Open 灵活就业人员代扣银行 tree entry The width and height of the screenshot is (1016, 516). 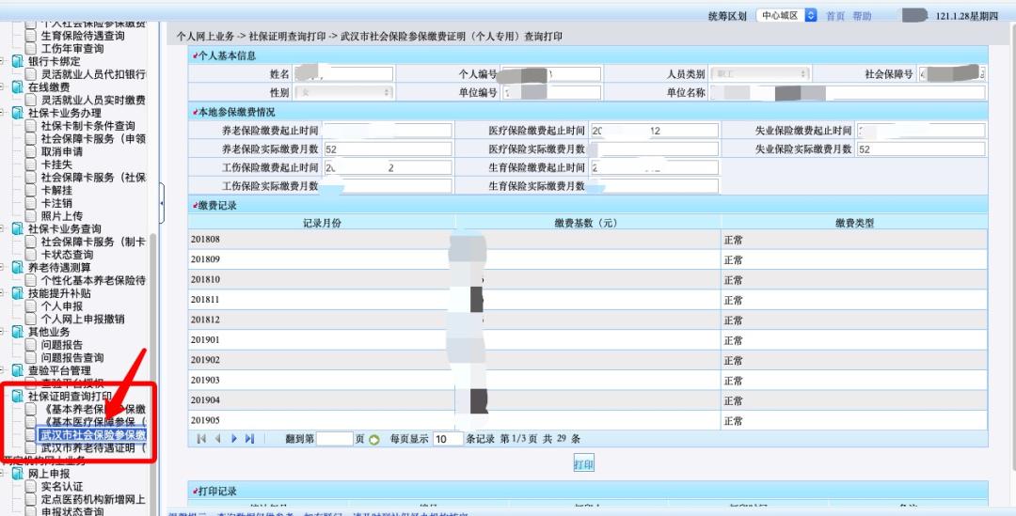click(x=93, y=74)
